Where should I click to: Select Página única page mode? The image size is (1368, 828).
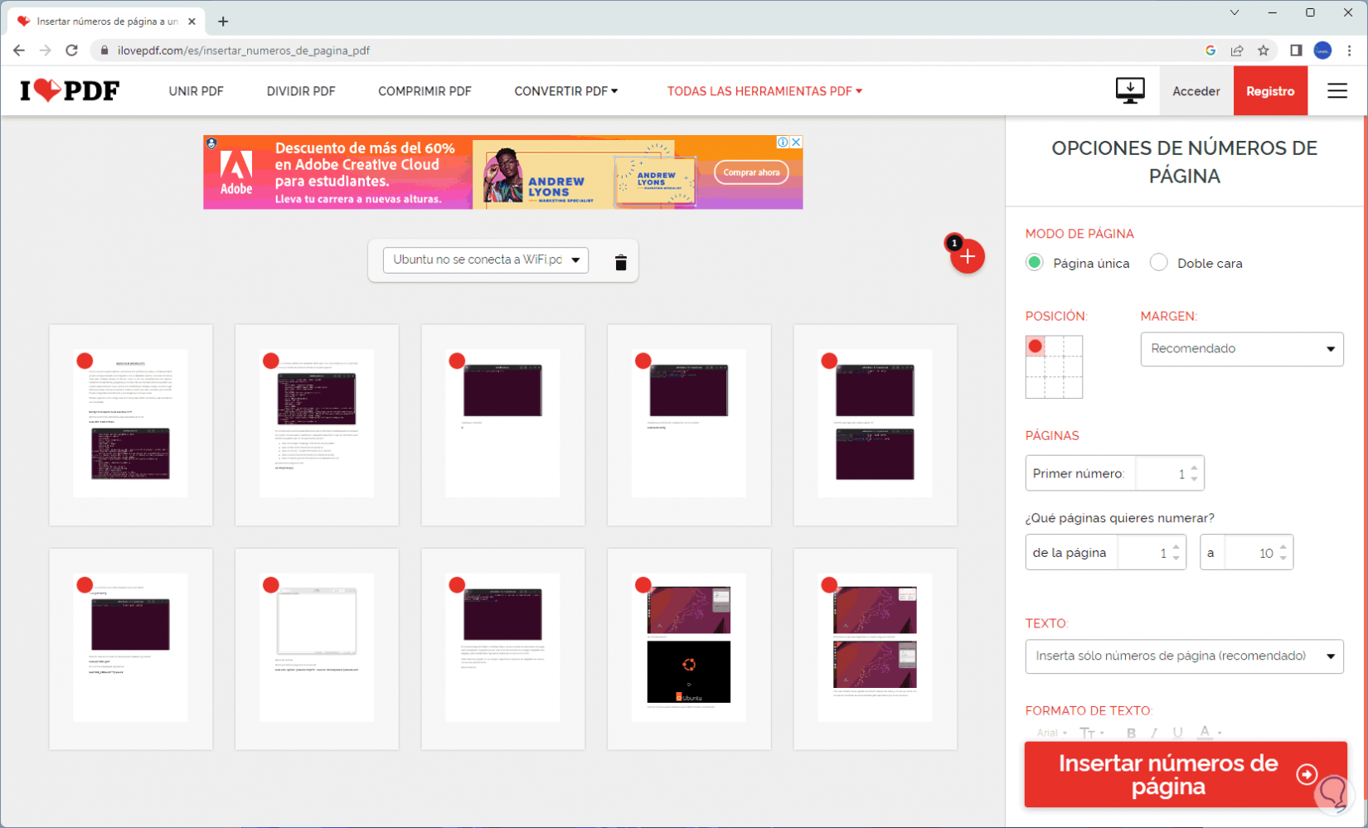coord(1035,263)
